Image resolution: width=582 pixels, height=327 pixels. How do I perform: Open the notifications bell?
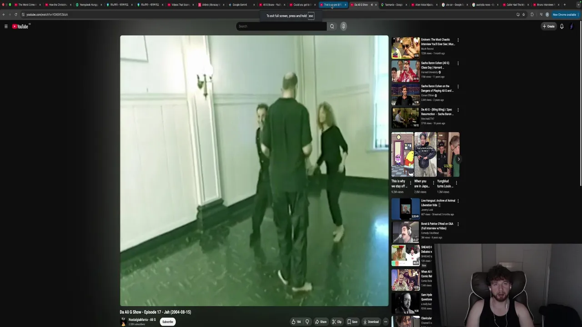pos(562,26)
